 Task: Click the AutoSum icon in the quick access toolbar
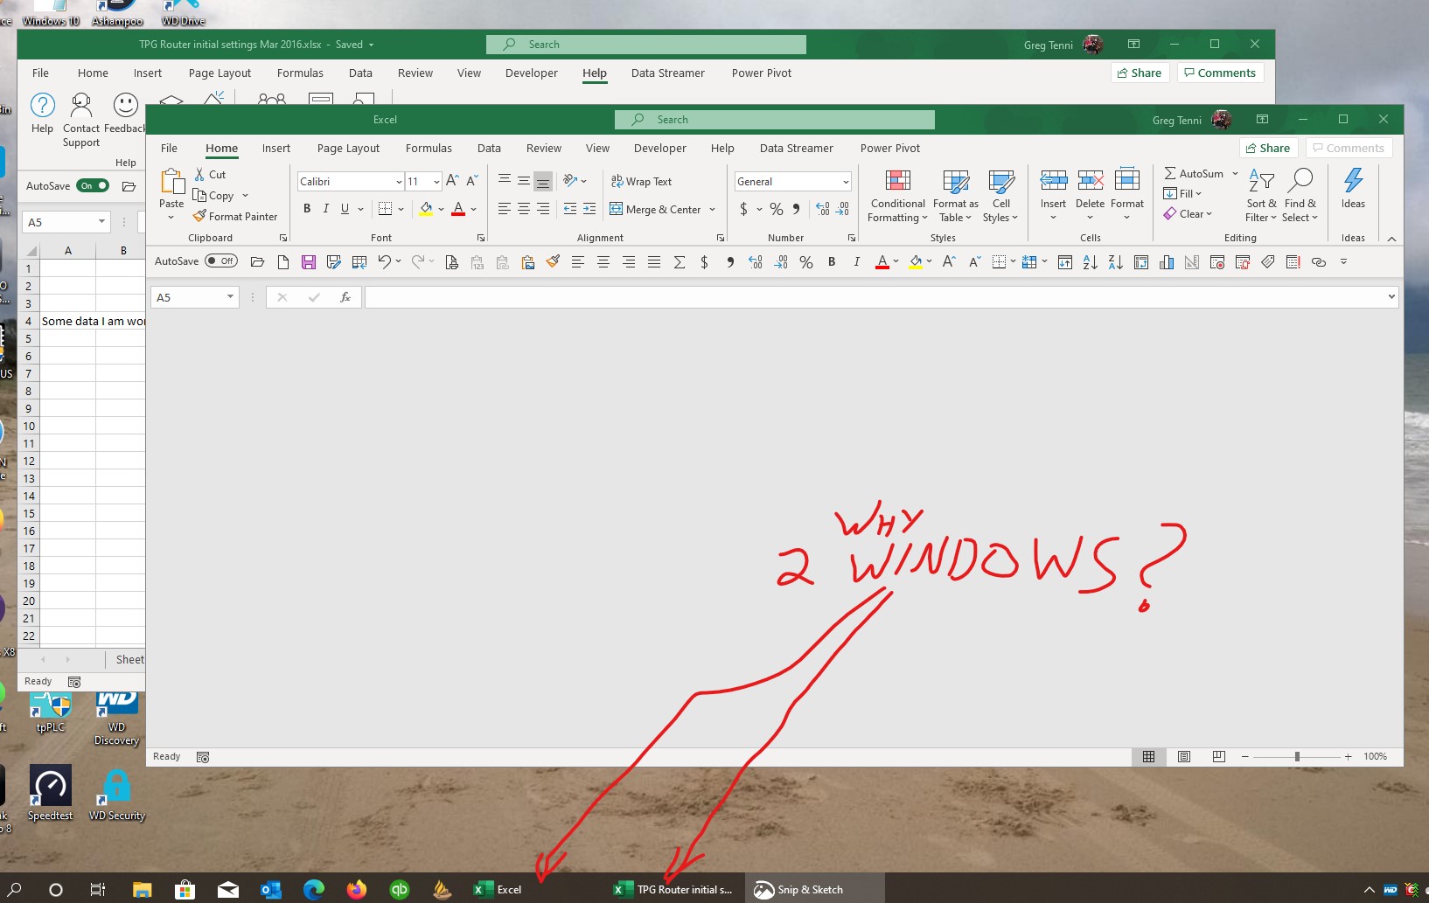[680, 261]
